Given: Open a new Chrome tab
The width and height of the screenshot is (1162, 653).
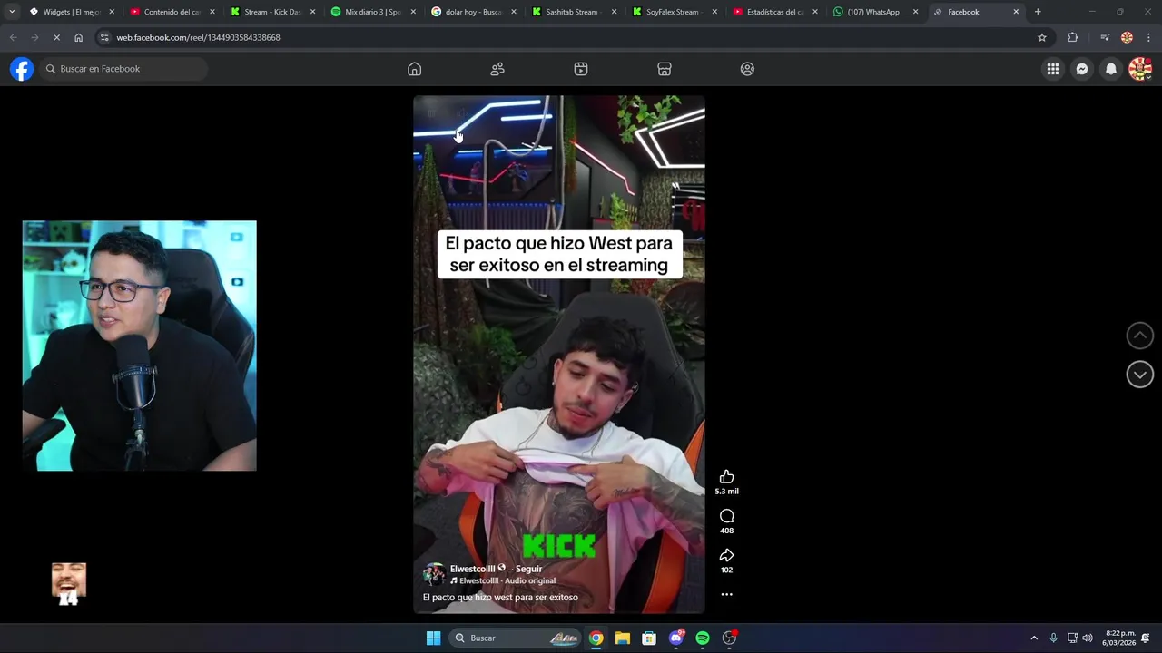Looking at the screenshot, I should 1038,12.
